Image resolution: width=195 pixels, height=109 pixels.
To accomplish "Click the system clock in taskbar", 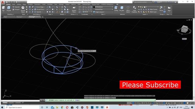I will (x=186, y=107).
